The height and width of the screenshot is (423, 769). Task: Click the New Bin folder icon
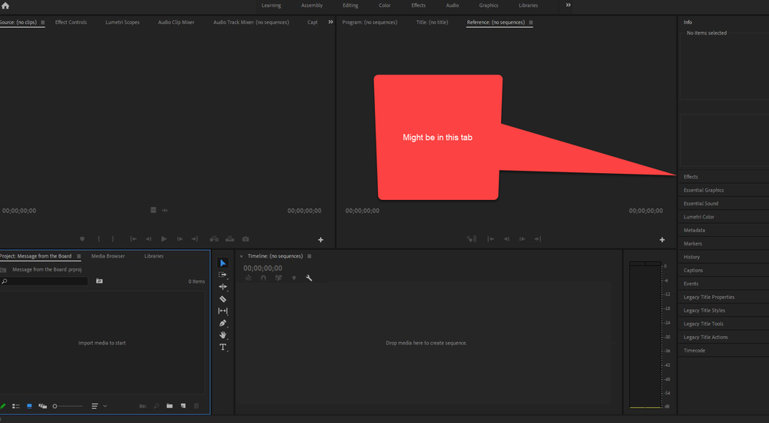click(169, 406)
